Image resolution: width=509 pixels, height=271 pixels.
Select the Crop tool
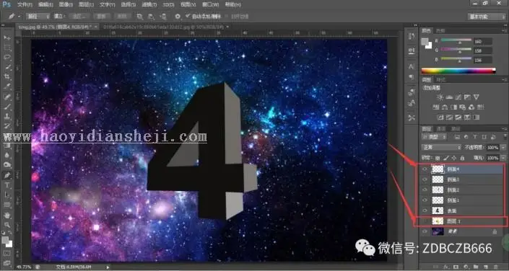tap(7, 77)
